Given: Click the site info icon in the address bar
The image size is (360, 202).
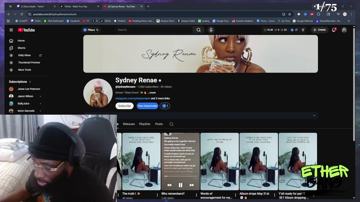Looking at the screenshot, I should coord(30,14).
